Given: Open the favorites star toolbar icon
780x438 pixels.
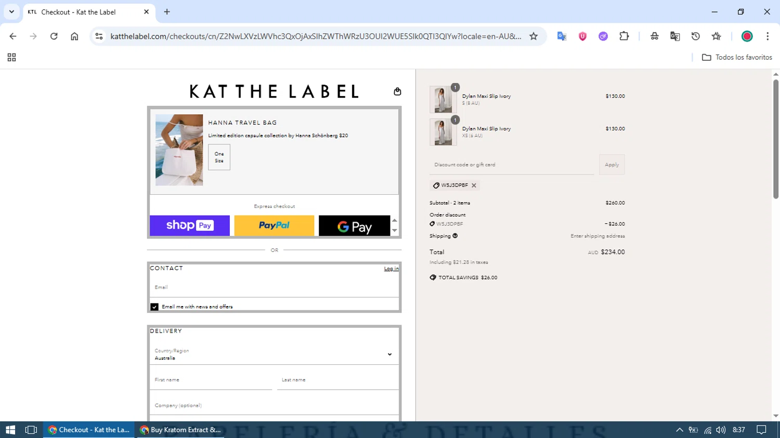Looking at the screenshot, I should [717, 36].
